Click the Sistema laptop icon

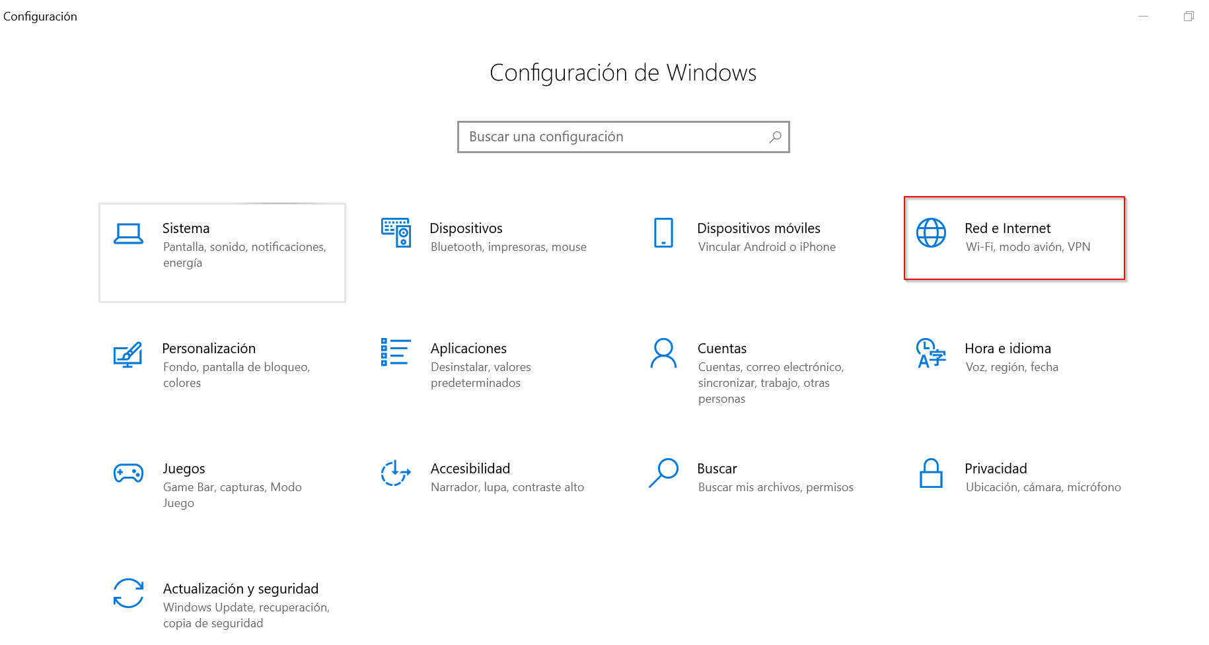(128, 234)
